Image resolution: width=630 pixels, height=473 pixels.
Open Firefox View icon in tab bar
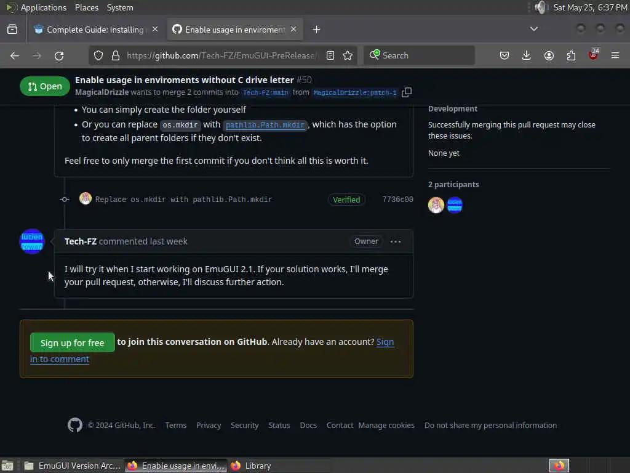[12, 30]
